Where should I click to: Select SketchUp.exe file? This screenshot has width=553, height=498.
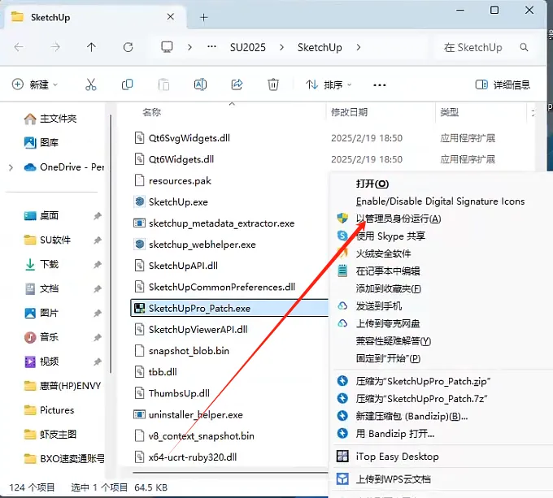pos(178,201)
